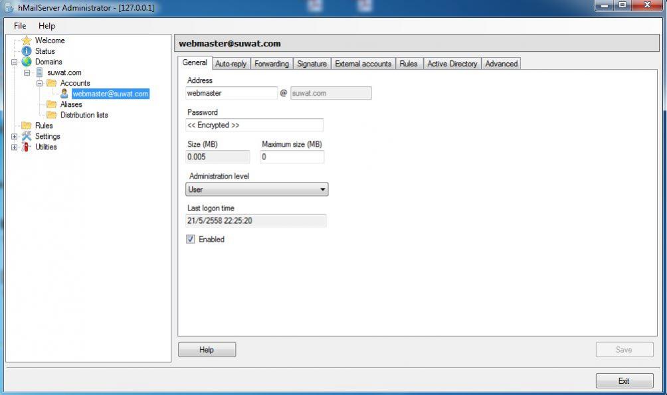Click the Distribution lists folder icon
The image size is (667, 395).
(51, 115)
